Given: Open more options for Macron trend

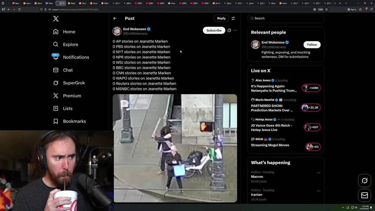Looking at the screenshot, I should pyautogui.click(x=318, y=173).
